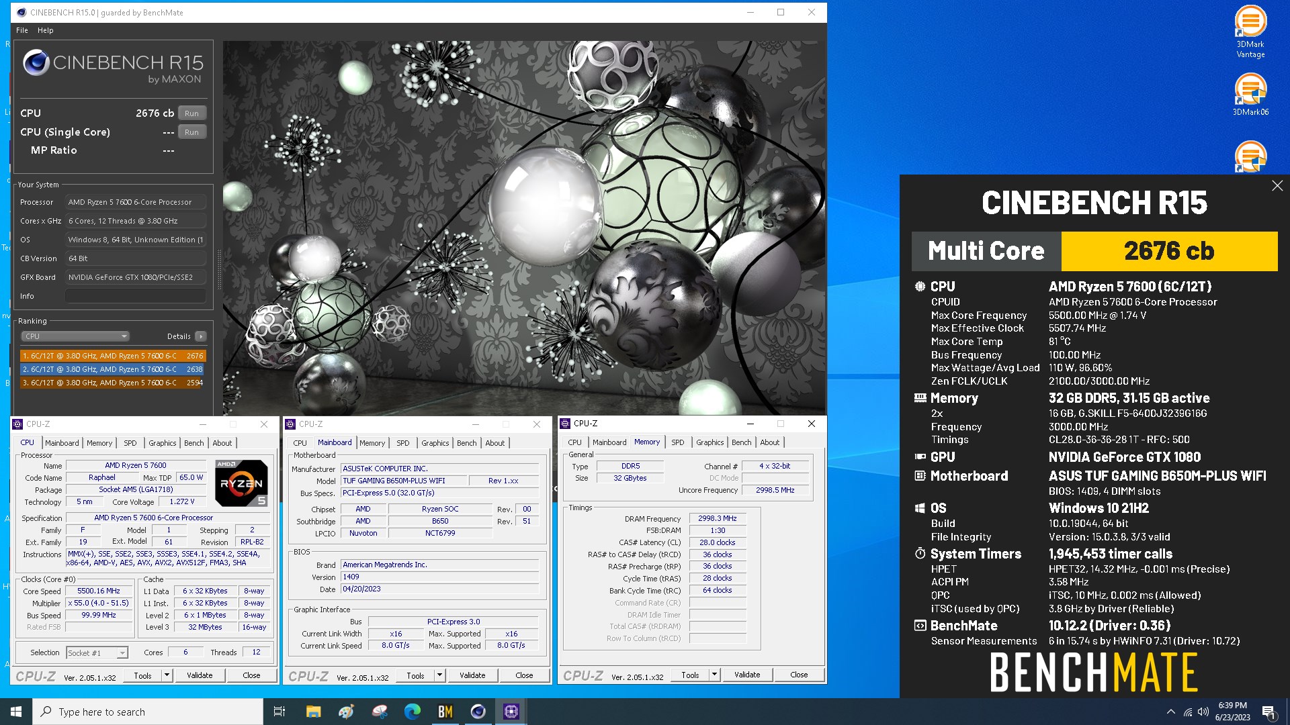The width and height of the screenshot is (1290, 725).
Task: Run the CPU Single Core benchmark
Action: tap(191, 132)
